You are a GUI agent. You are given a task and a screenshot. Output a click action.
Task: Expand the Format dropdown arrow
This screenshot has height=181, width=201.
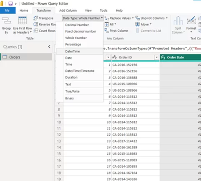(x=191, y=32)
